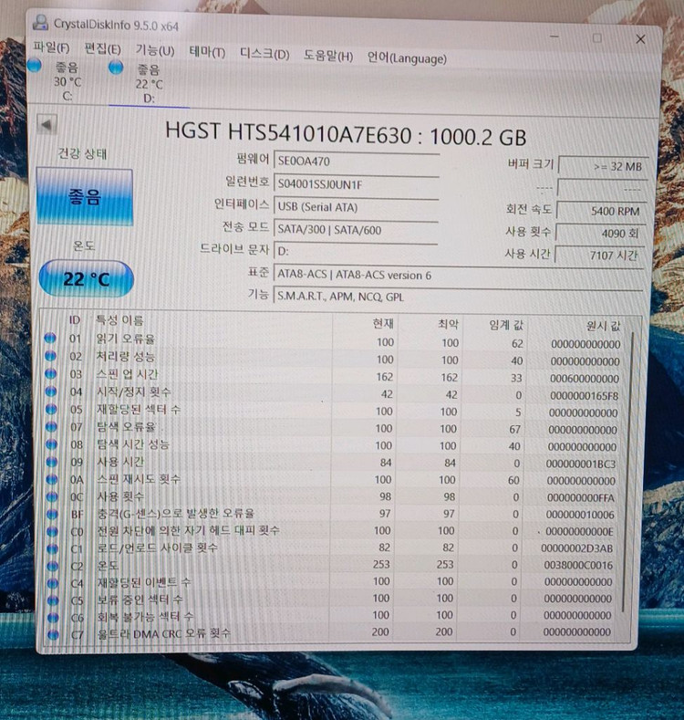The image size is (684, 720).
Task: Click status icon for attribute 05 재할당된 섹터 수
Action: click(51, 409)
